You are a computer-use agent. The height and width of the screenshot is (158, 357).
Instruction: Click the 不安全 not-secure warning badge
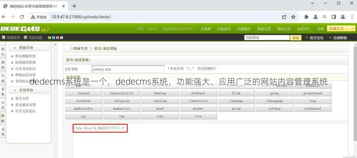pyautogui.click(x=39, y=17)
